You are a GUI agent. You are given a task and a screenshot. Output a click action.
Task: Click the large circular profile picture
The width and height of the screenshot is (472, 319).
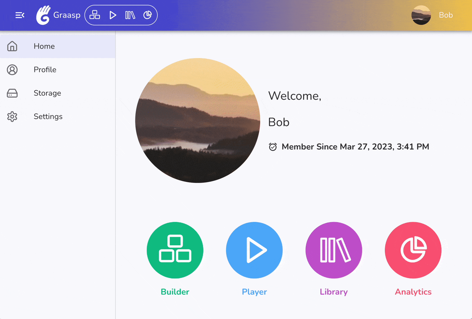[x=198, y=120]
